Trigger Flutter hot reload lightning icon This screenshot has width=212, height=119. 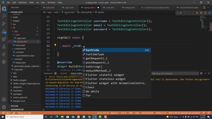click(x=197, y=13)
